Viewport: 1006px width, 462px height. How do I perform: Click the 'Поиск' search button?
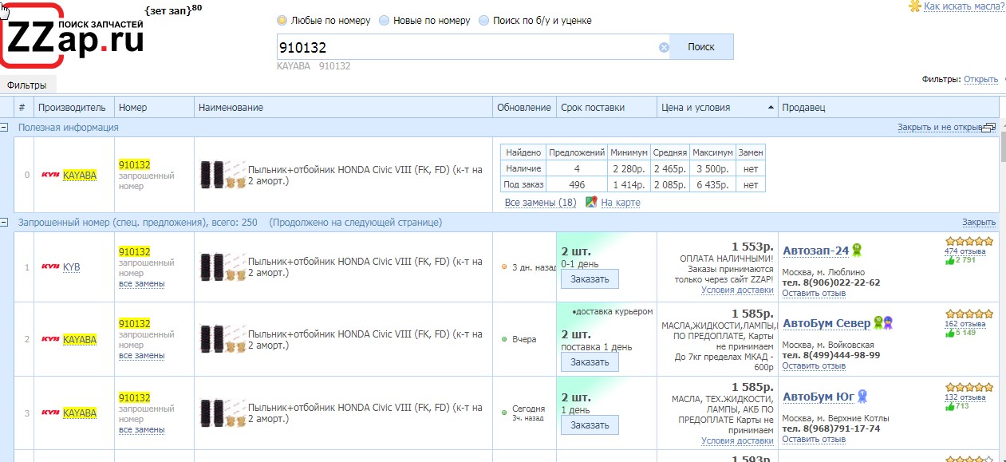coord(701,47)
